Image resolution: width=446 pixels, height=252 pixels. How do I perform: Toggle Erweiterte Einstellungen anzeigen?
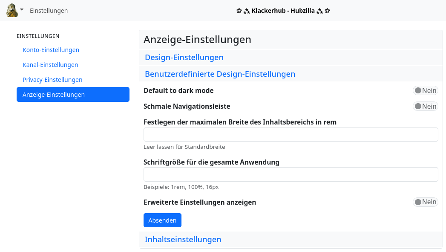pyautogui.click(x=425, y=202)
